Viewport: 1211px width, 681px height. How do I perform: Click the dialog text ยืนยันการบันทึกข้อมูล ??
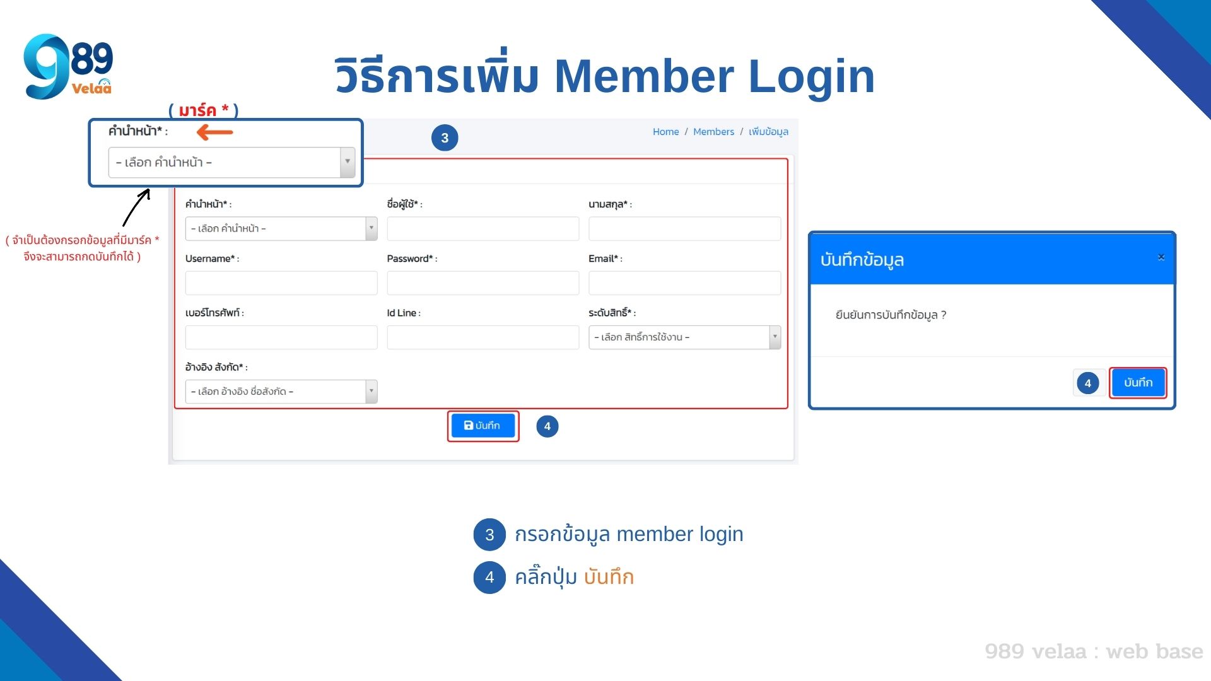(x=891, y=315)
